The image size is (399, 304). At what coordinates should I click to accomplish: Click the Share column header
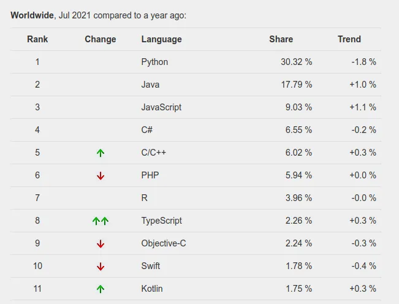281,39
